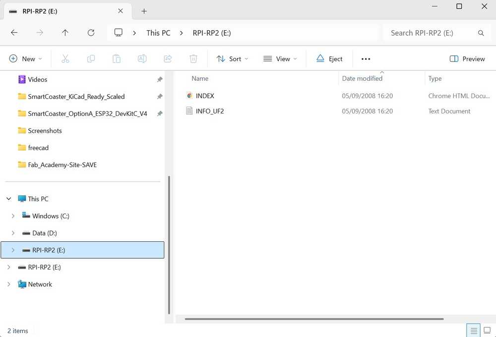Toggle the Preview pane
496x337 pixels.
tap(467, 59)
